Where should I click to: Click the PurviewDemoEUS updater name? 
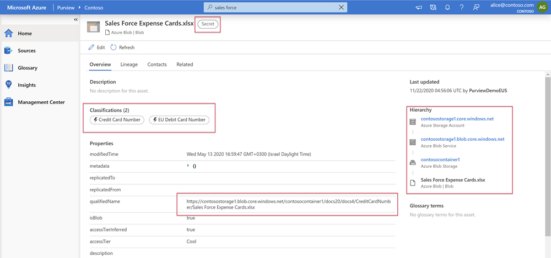pos(488,91)
